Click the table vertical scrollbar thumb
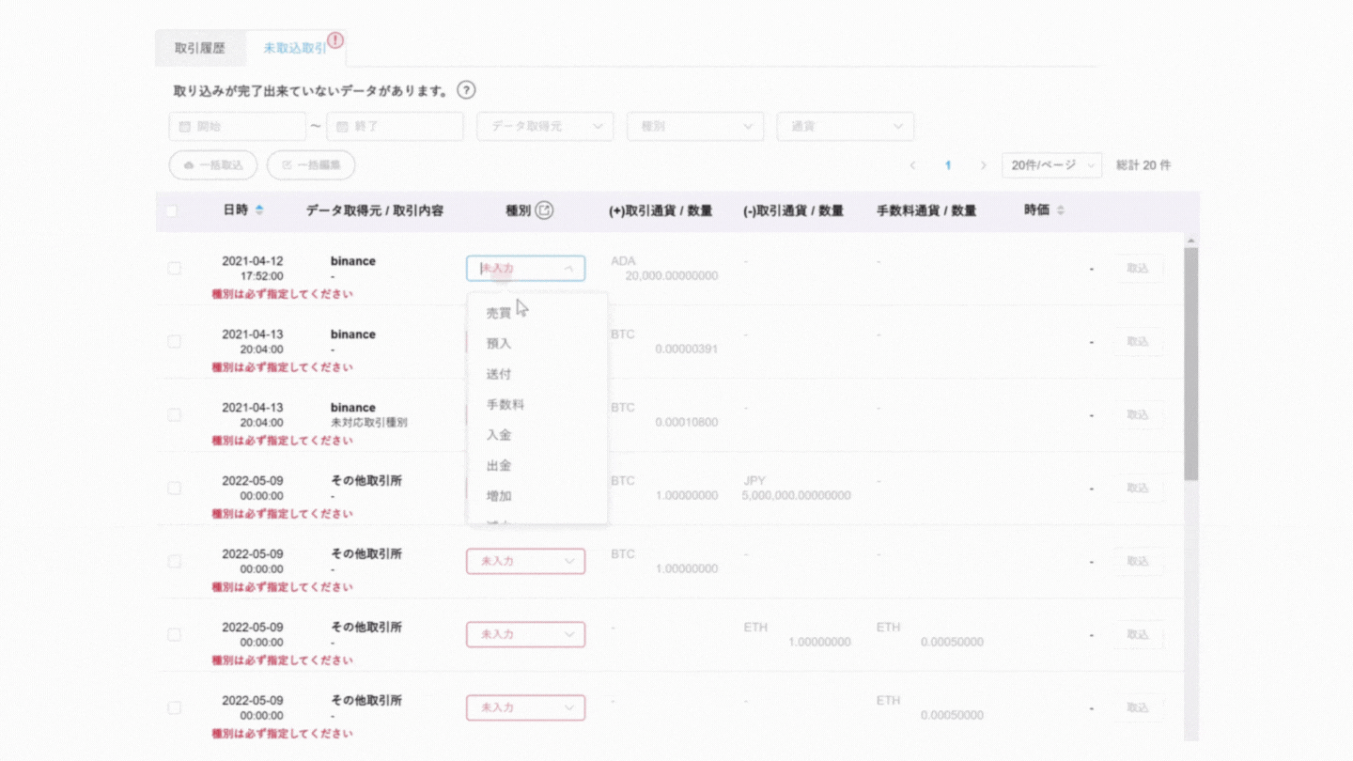Screen dimensions: 1353x761 1191,365
